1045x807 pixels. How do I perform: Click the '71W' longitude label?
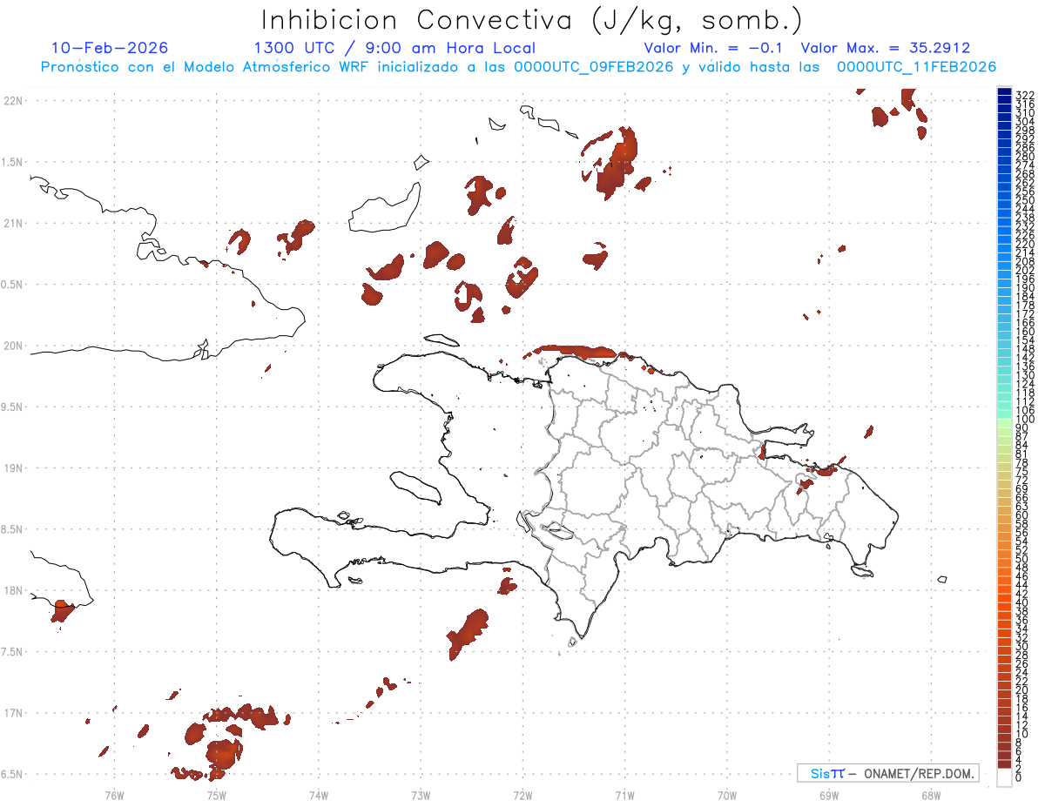(x=624, y=795)
